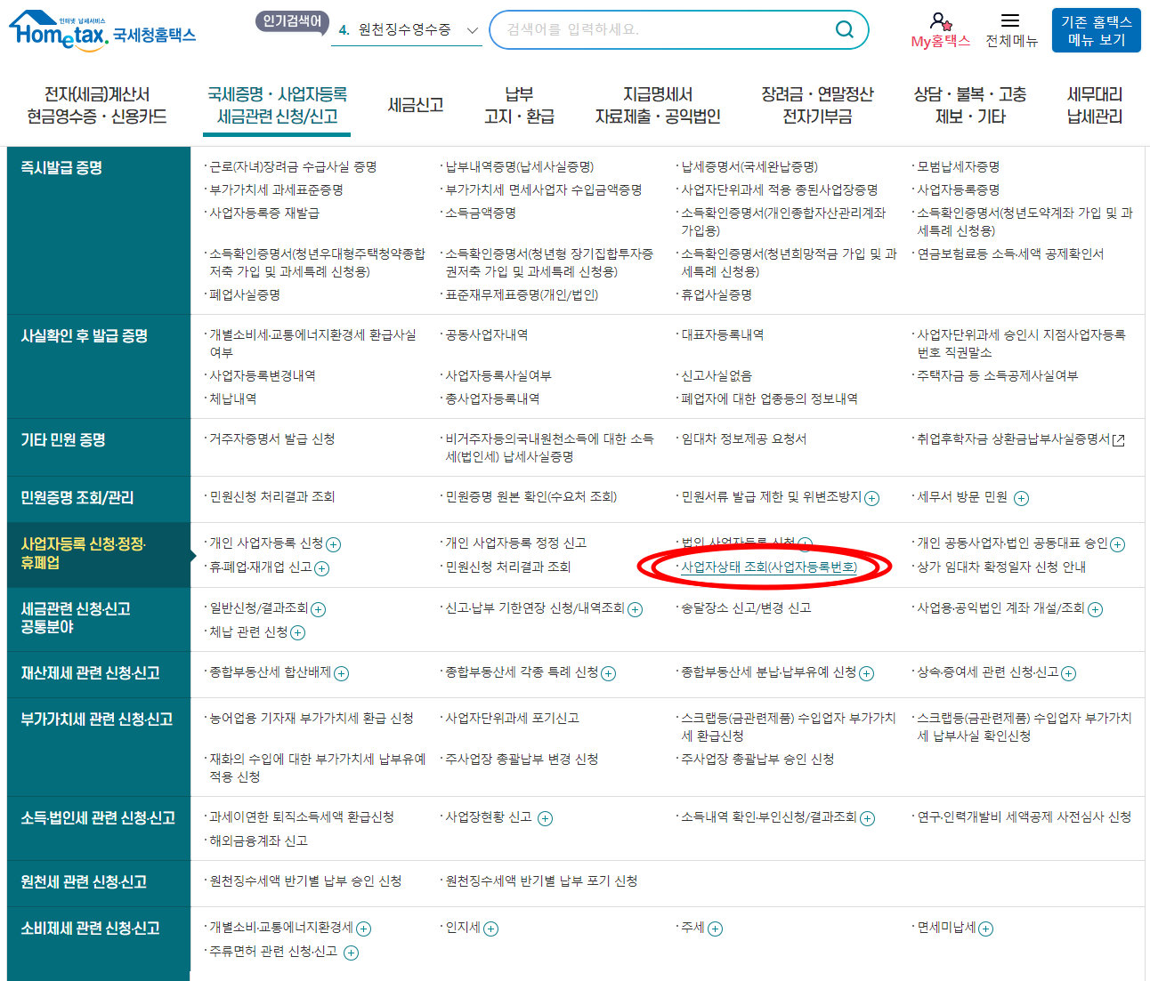Open 표준재무제표증명(개인/법인) link
Screen dimensions: 1150x981
click(522, 295)
